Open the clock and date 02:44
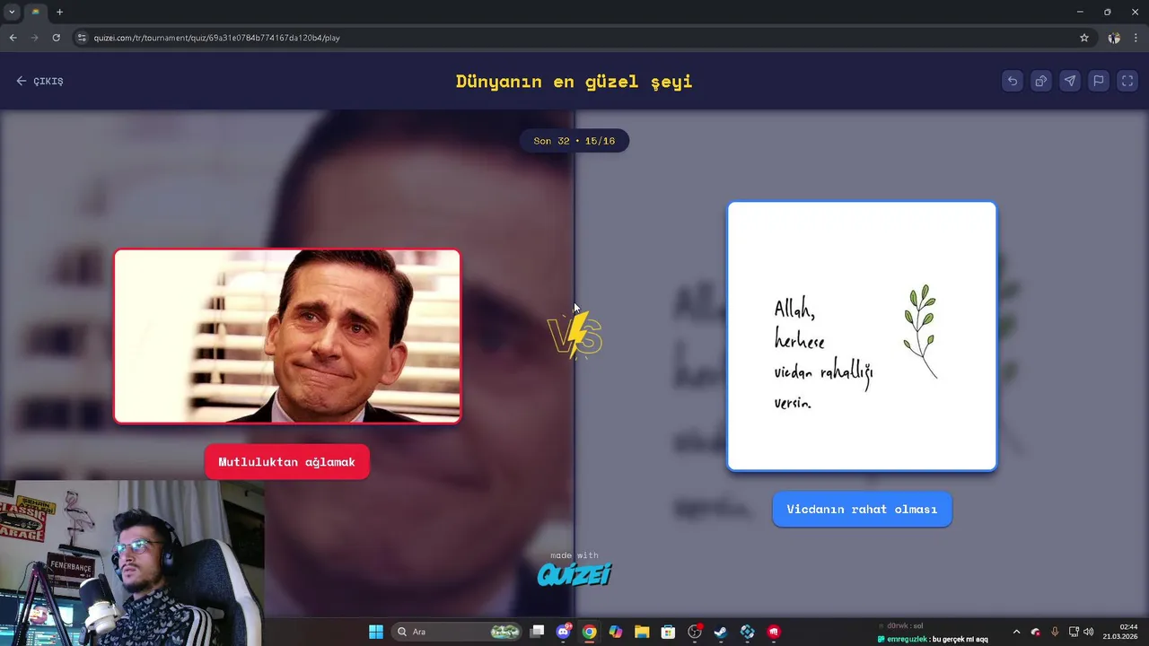This screenshot has height=646, width=1149. [1122, 632]
